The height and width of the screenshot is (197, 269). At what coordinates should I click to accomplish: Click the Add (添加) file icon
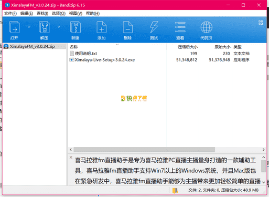(x=102, y=27)
